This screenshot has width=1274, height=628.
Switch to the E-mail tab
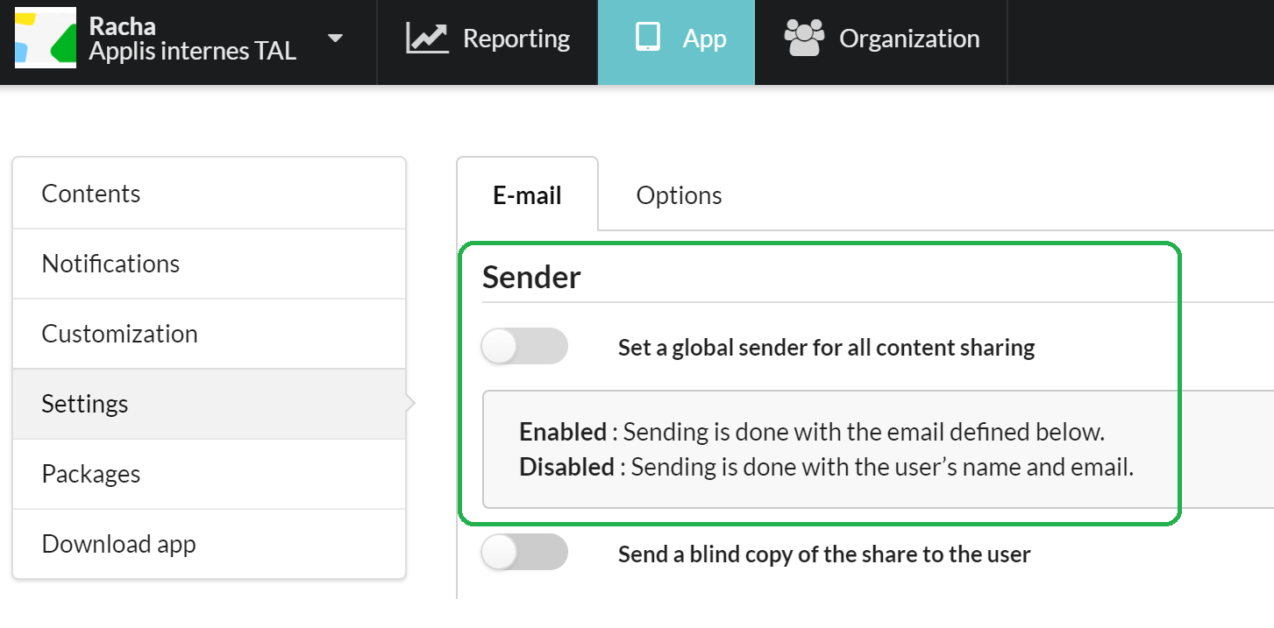click(527, 194)
